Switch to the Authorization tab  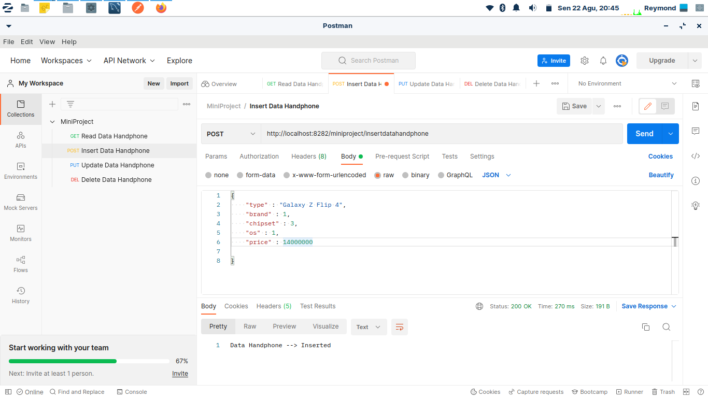pos(259,157)
